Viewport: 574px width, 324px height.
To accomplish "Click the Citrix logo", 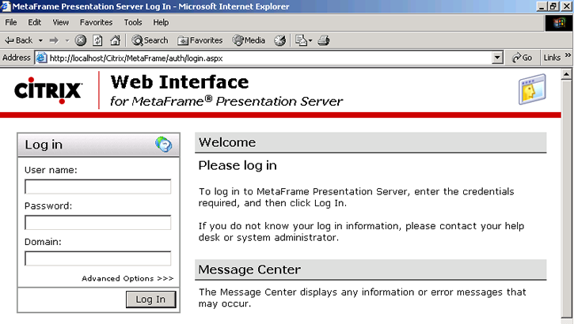I will [48, 90].
